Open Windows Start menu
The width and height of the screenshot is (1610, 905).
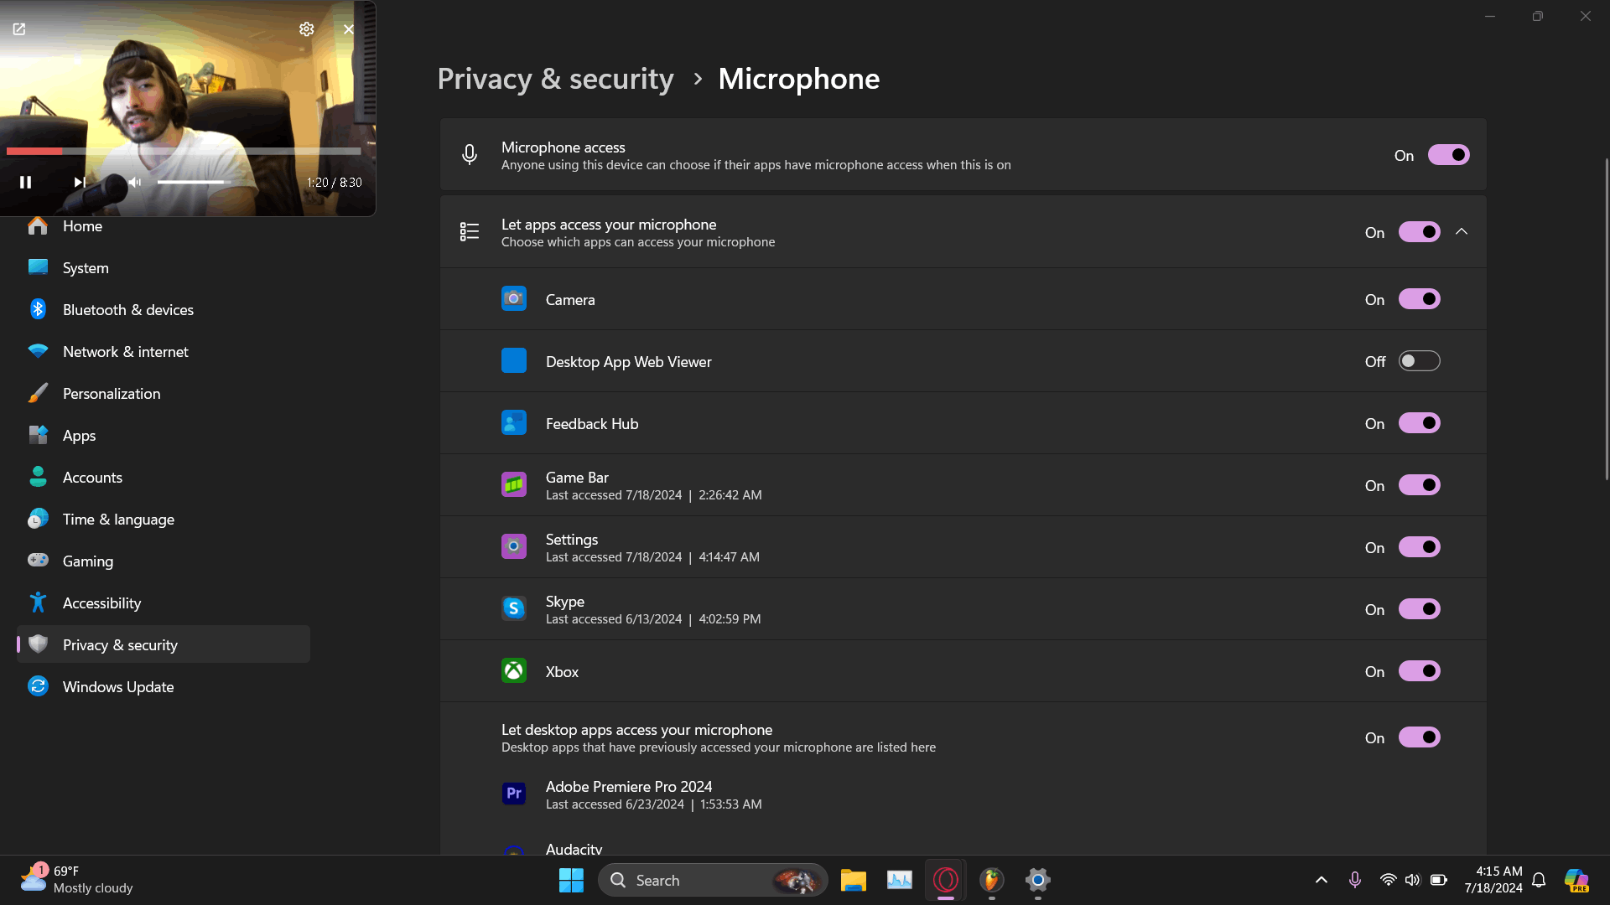point(571,880)
